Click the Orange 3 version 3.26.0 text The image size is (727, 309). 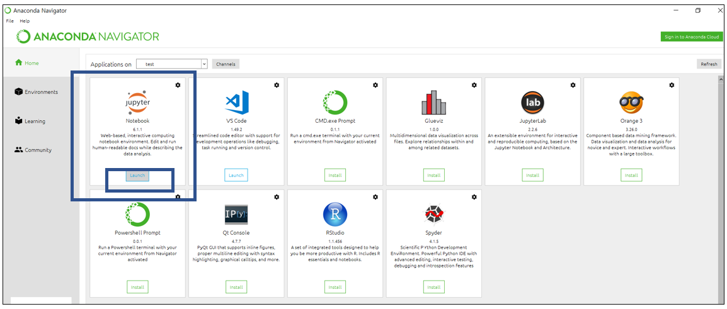(631, 129)
